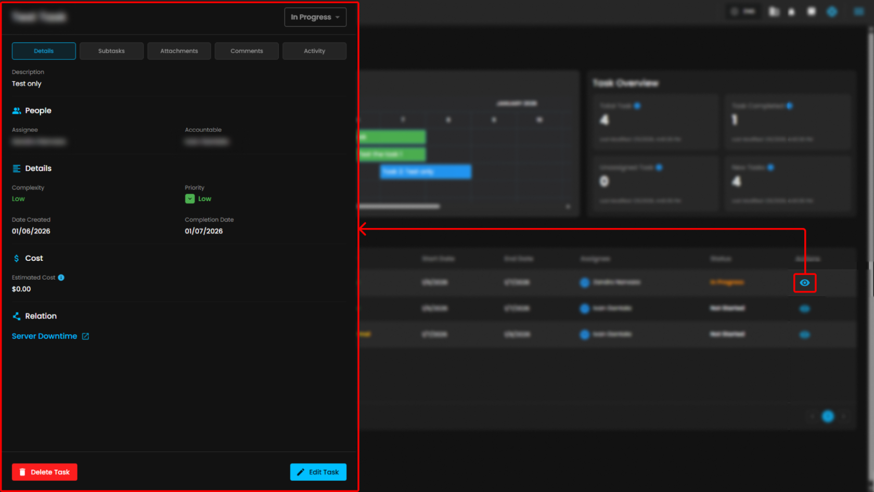Click the dollar sign Cost icon
The height and width of the screenshot is (492, 874).
pos(17,258)
